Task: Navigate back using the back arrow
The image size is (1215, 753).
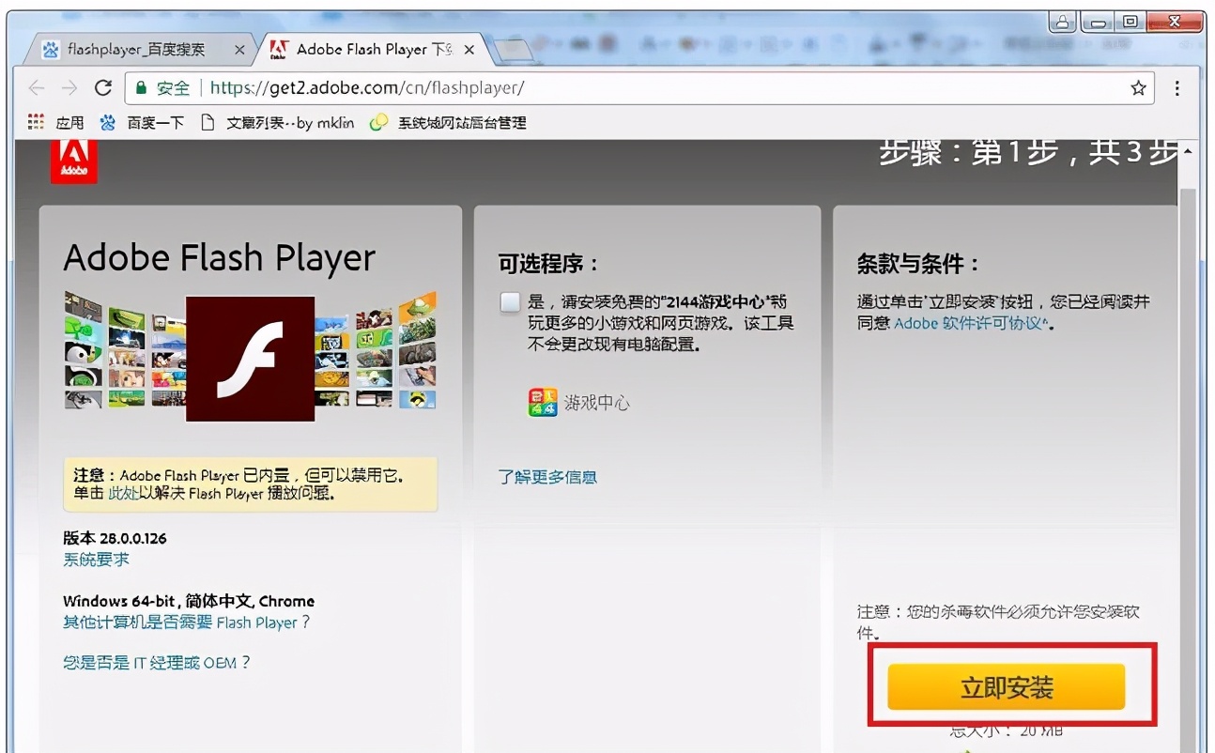Action: point(37,88)
